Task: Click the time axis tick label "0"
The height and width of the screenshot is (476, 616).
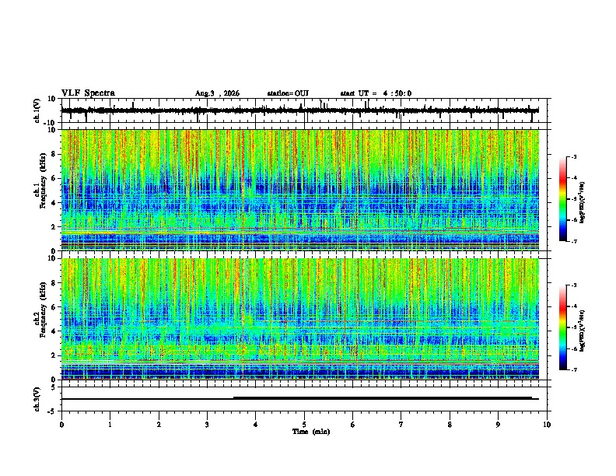Action: coord(61,425)
